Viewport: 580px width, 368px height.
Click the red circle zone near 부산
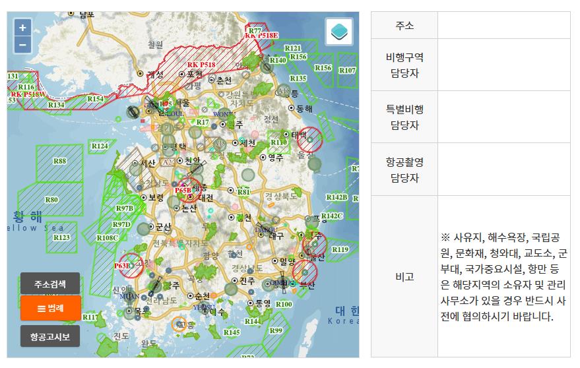tap(304, 272)
